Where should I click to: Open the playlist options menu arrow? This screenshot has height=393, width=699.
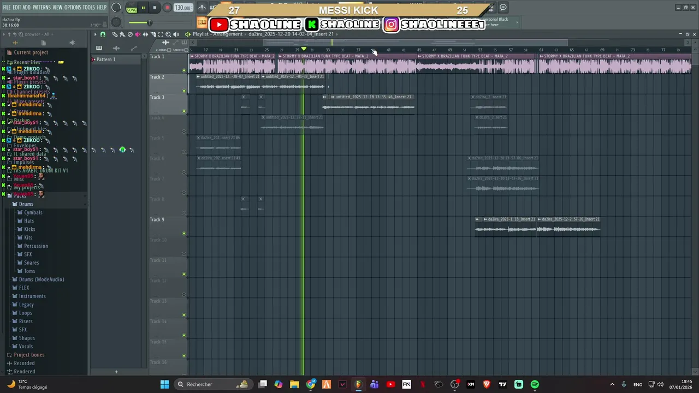click(95, 34)
